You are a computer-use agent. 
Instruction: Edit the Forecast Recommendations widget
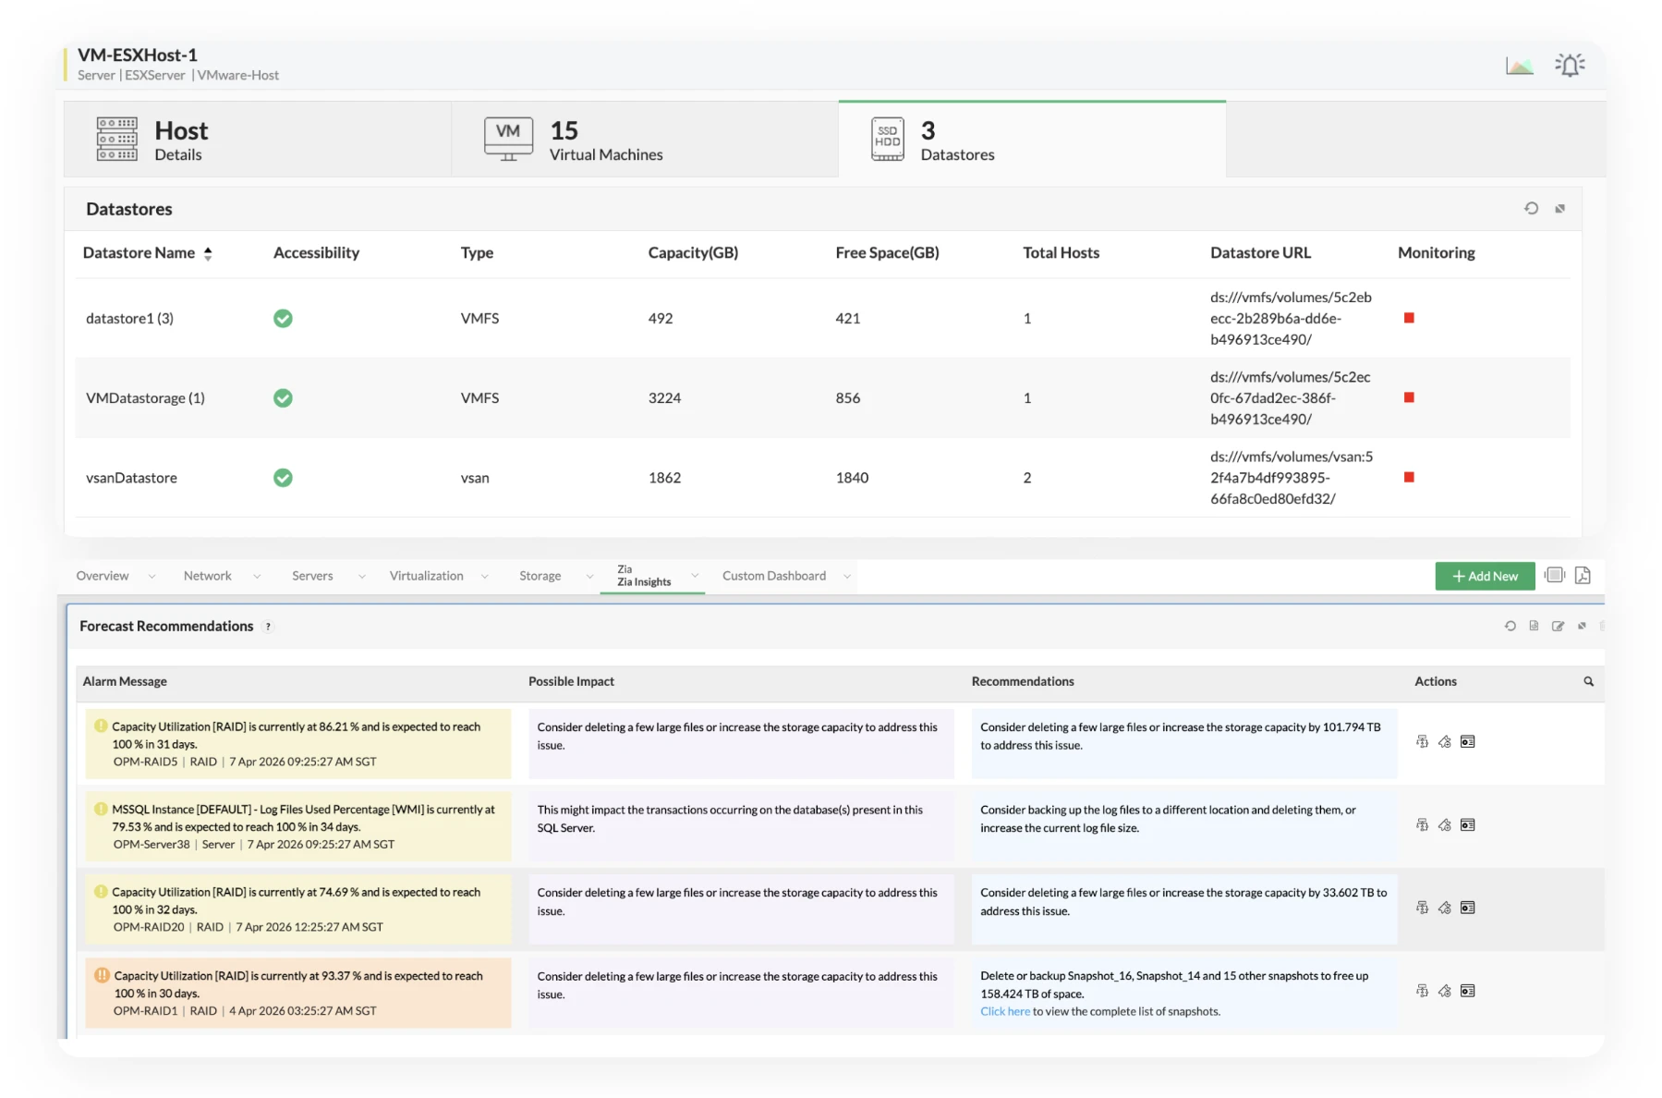pyautogui.click(x=1558, y=626)
